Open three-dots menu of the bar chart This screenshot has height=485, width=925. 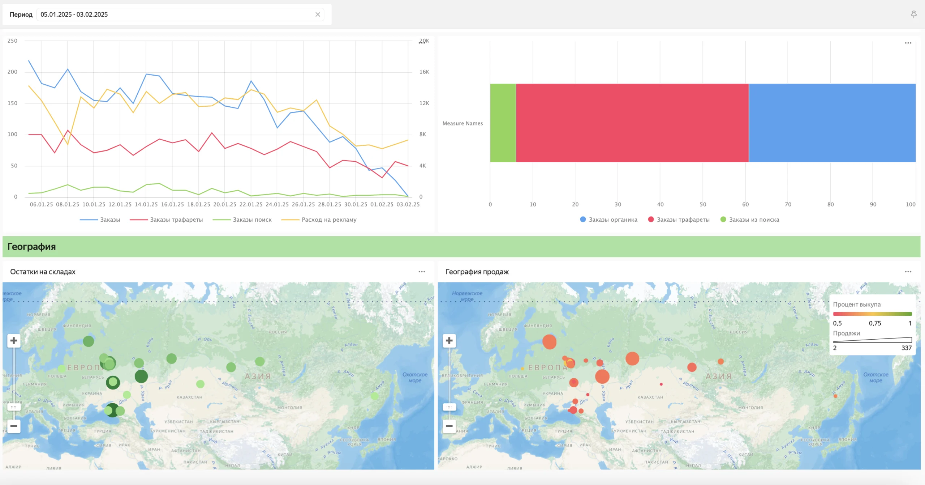coord(908,43)
